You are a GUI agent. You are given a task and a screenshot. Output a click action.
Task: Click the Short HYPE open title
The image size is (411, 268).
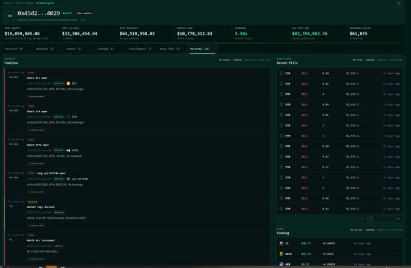[x=38, y=145]
